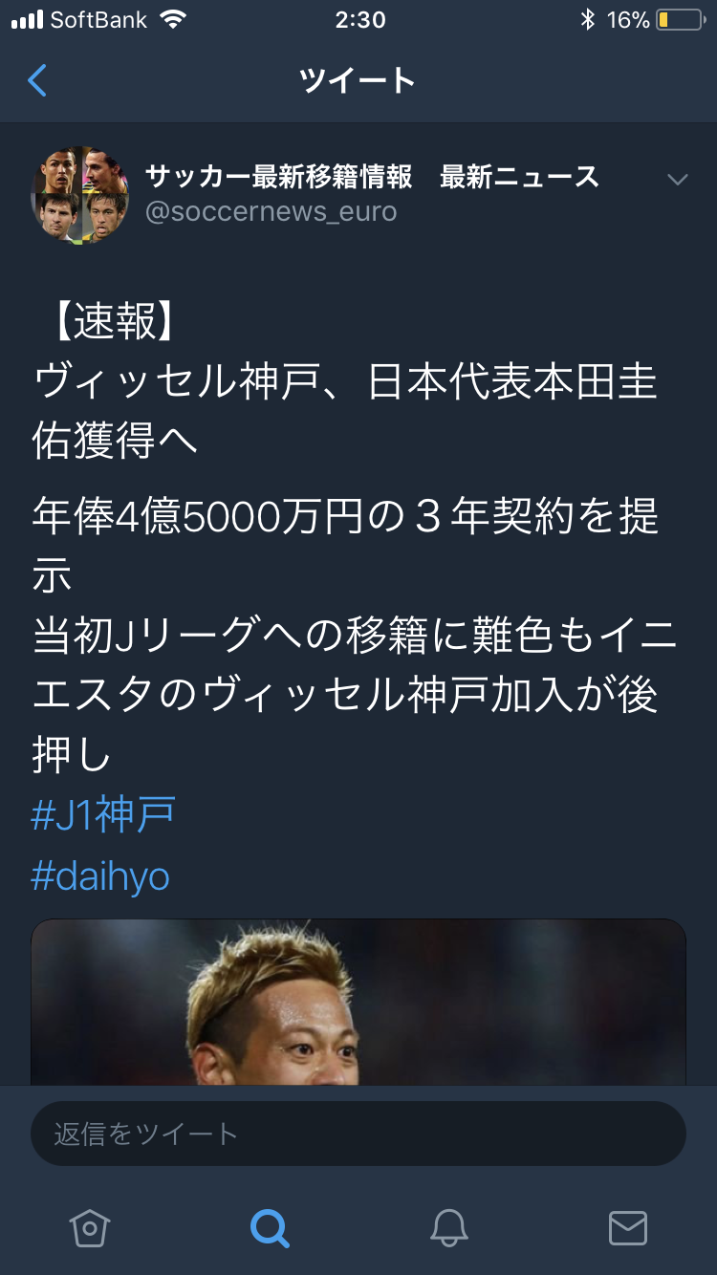
Task: Tap the battery indicator icon
Action: pyautogui.click(x=681, y=20)
